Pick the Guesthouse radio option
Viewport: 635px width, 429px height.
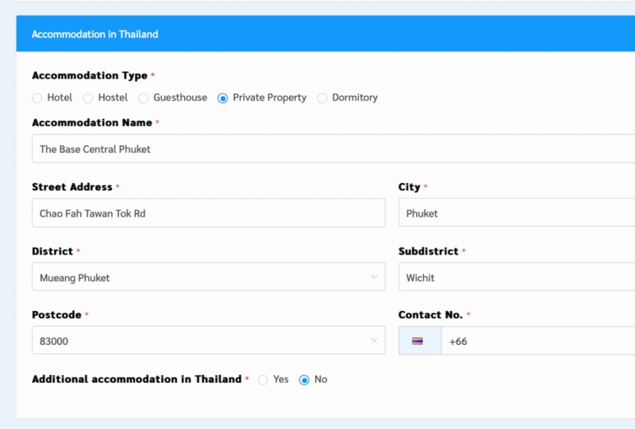point(144,98)
